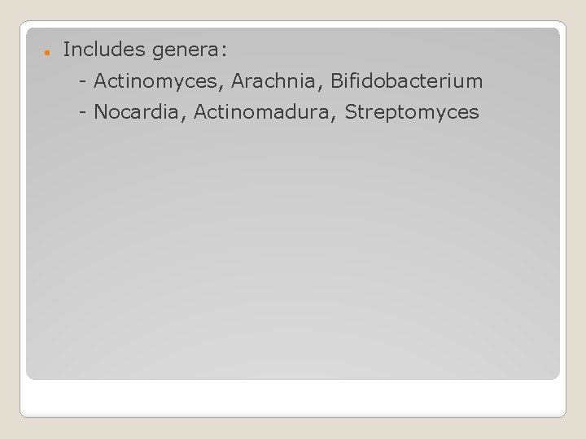
Task: Click the comma after "Actinomadura"
Action: click(x=334, y=120)
